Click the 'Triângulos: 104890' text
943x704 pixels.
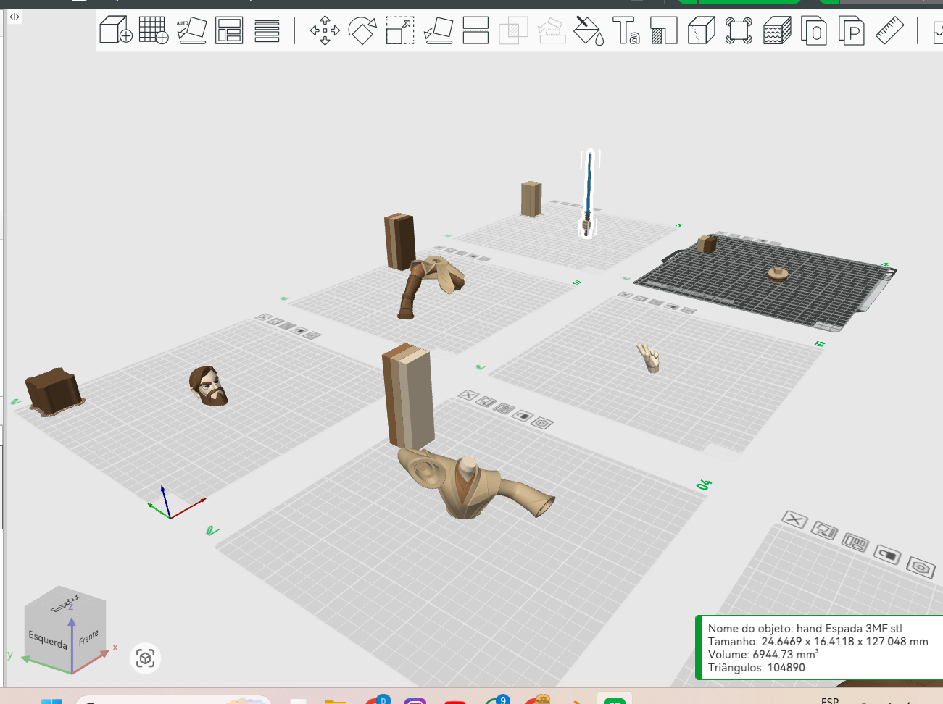(756, 668)
